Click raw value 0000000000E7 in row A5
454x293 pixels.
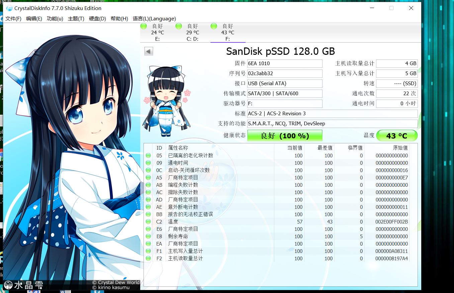(392, 178)
